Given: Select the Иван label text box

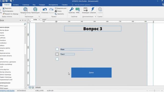Looking at the screenshot, I should click(x=76, y=49).
